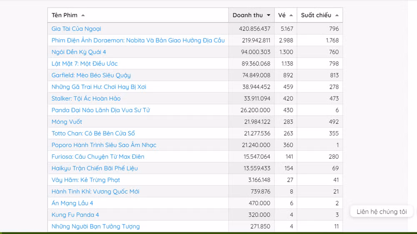The height and width of the screenshot is (234, 417).
Task: Sort table by Tên Phim column arrow
Action: click(83, 15)
